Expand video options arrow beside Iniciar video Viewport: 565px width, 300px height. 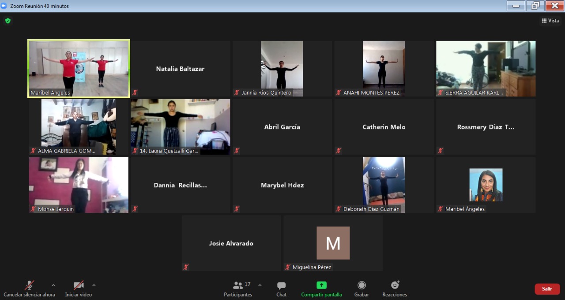click(x=94, y=285)
